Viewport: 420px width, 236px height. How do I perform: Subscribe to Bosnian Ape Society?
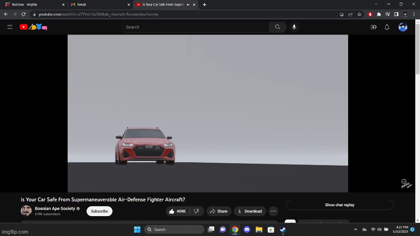point(99,211)
